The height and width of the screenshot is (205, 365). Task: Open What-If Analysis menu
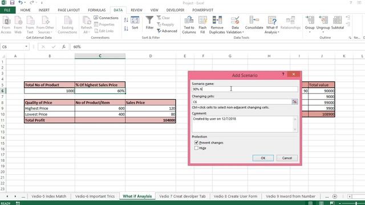pyautogui.click(x=271, y=25)
